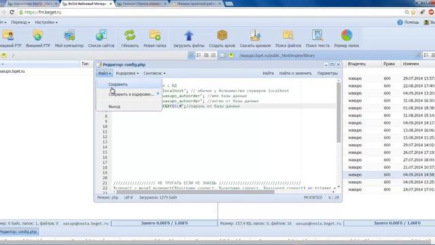The height and width of the screenshot is (245, 435).
Task: Choose Выход in the Файл menu
Action: coord(129,106)
